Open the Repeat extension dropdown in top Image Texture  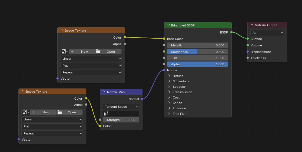pos(91,72)
